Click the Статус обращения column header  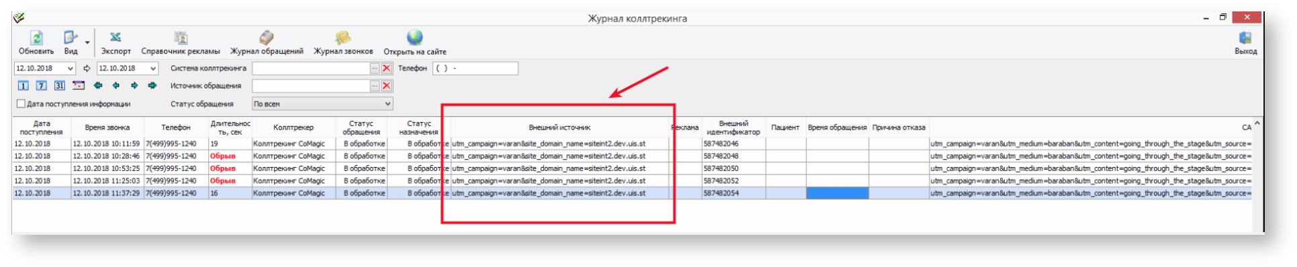coord(361,127)
